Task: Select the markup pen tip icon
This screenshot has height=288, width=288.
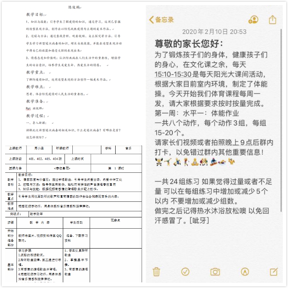Action: (245, 272)
